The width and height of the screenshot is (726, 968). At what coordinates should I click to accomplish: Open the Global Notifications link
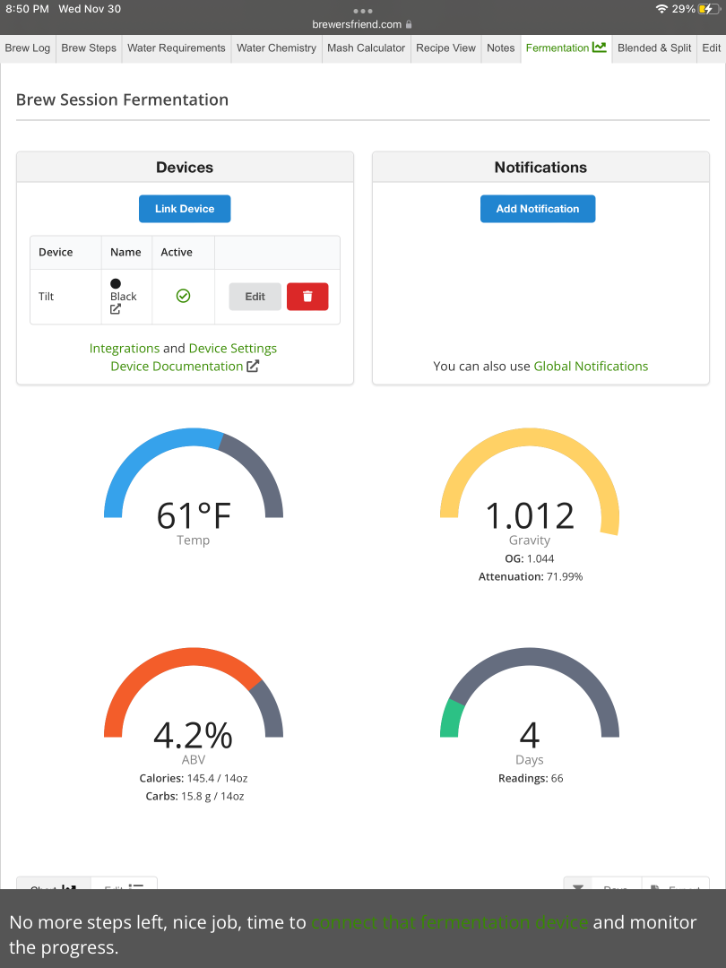tap(591, 367)
